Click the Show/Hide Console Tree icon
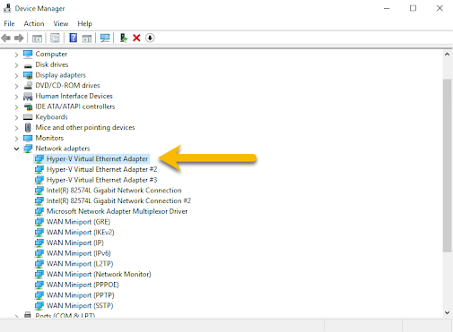Viewport: 453px width, 332px height. 37,38
